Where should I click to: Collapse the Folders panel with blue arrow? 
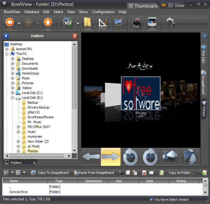pos(6,36)
